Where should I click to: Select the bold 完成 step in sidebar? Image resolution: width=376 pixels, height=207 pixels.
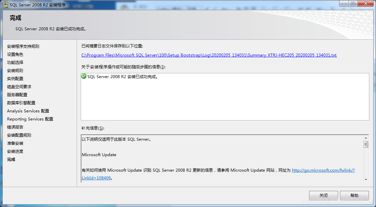(11, 159)
